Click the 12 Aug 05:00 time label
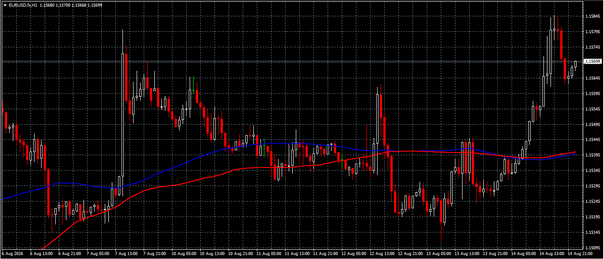Image resolution: width=604 pixels, height=259 pixels. (x=353, y=254)
